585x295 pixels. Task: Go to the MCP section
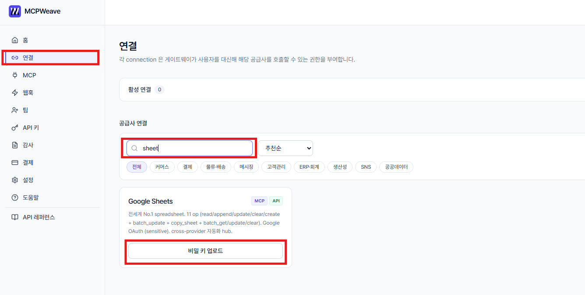[52, 75]
